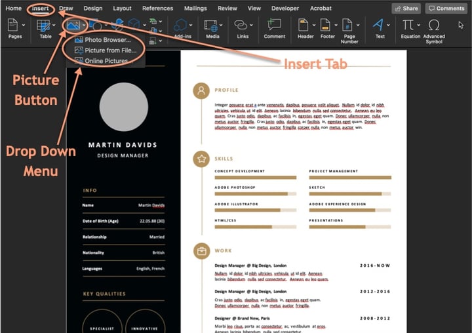Click the Table grid icon
This screenshot has width=472, height=333.
pyautogui.click(x=44, y=26)
